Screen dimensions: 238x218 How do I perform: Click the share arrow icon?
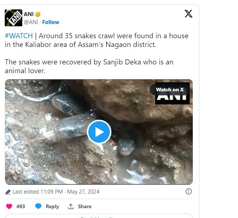[71, 206]
